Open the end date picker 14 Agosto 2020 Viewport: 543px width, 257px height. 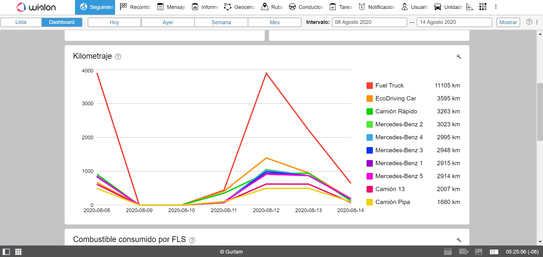(454, 22)
